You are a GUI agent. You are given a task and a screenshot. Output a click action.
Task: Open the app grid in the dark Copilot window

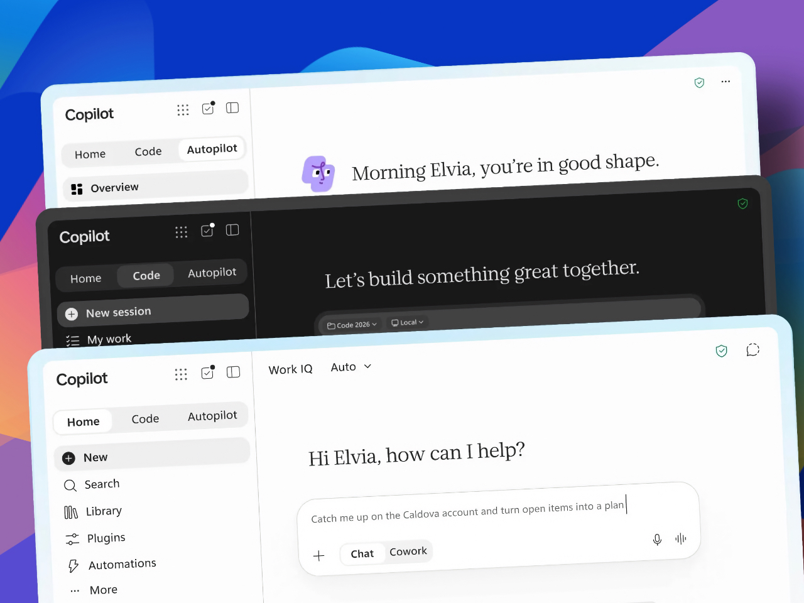click(x=182, y=232)
